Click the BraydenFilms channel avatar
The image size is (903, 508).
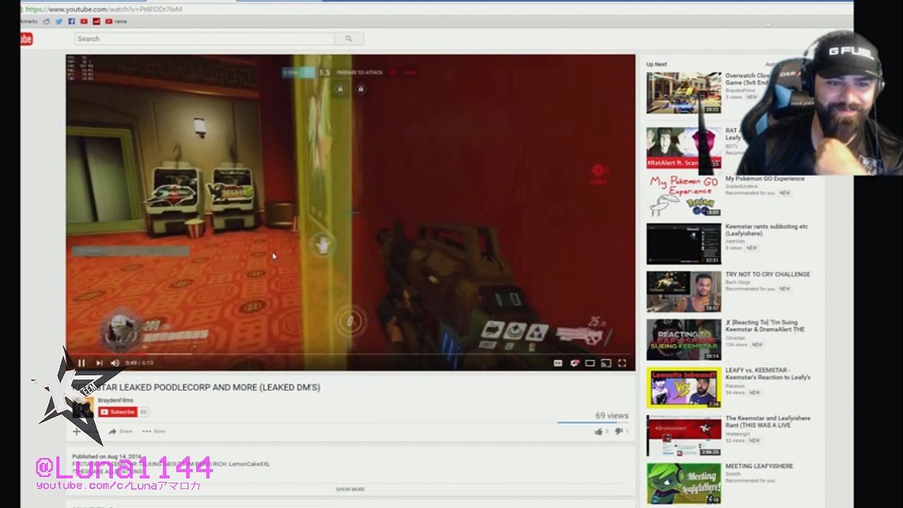click(83, 407)
